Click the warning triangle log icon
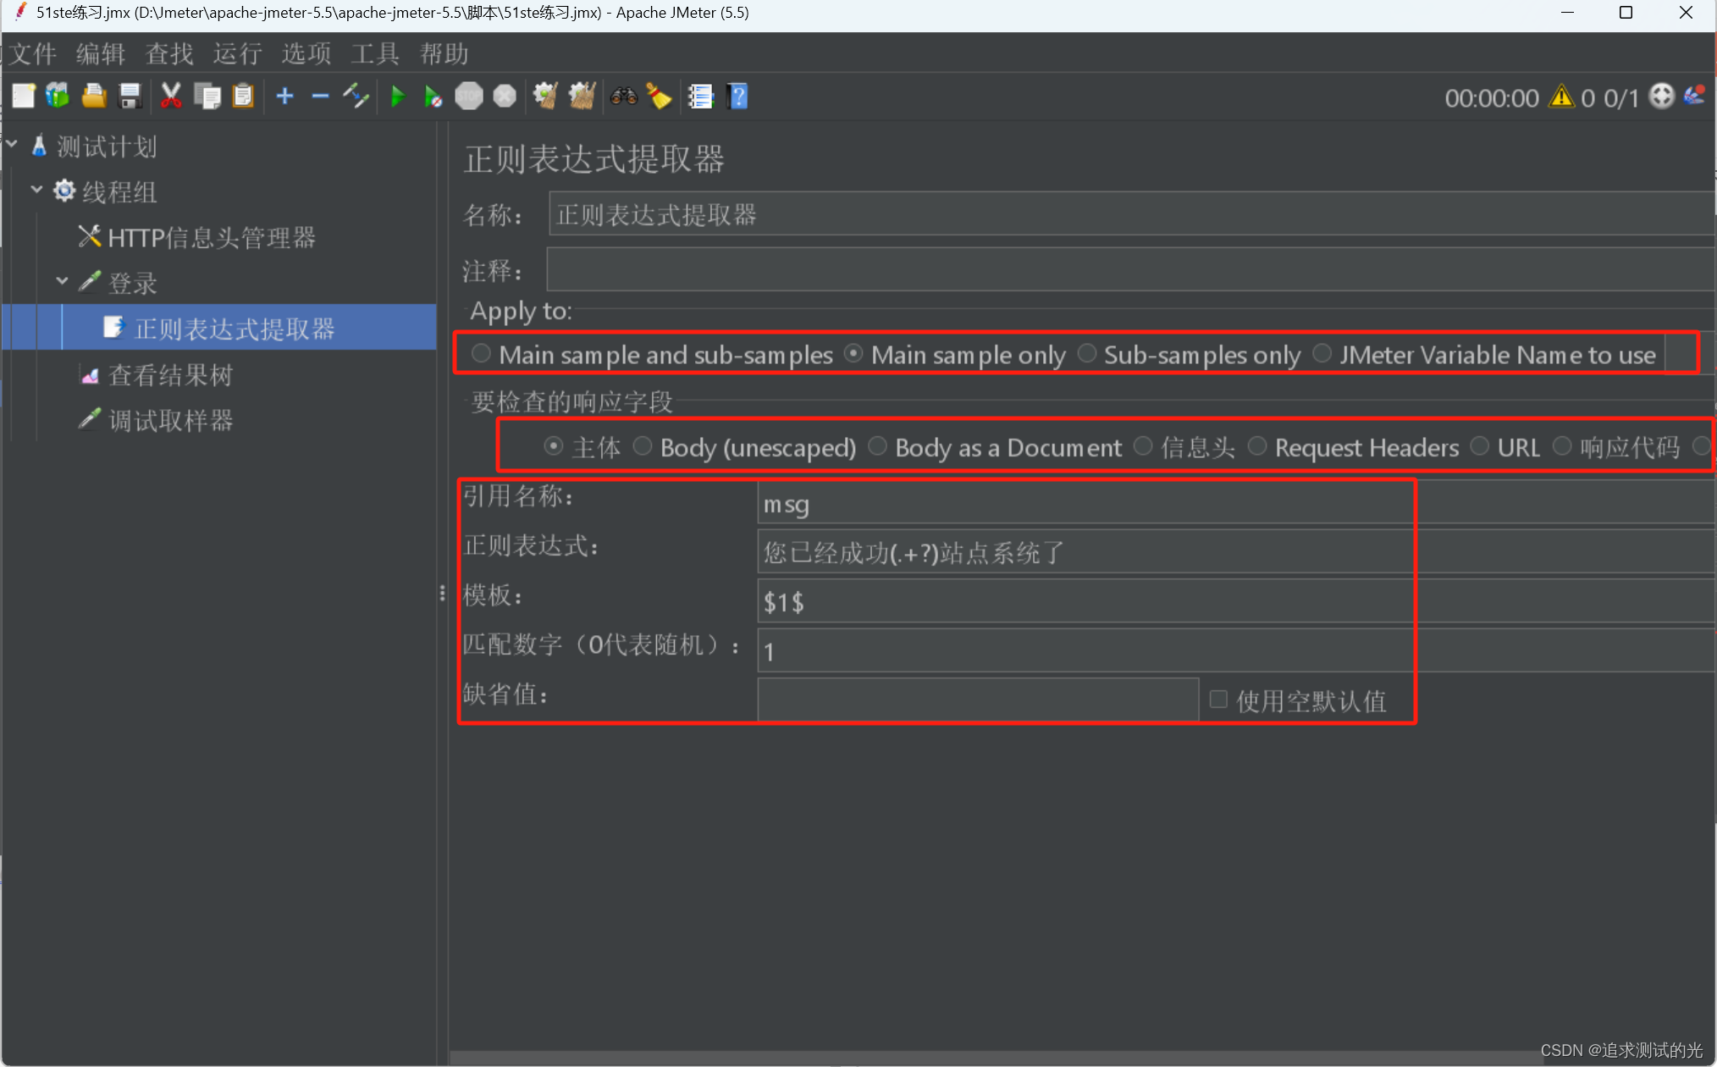1717x1067 pixels. click(x=1561, y=97)
